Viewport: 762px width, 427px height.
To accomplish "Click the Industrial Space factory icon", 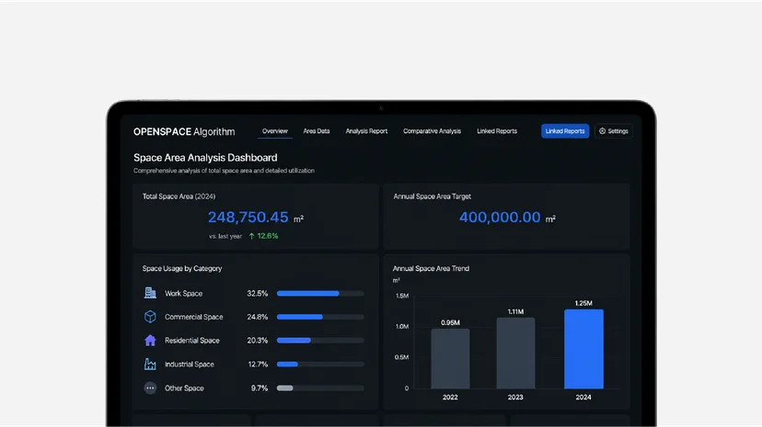I will point(150,364).
